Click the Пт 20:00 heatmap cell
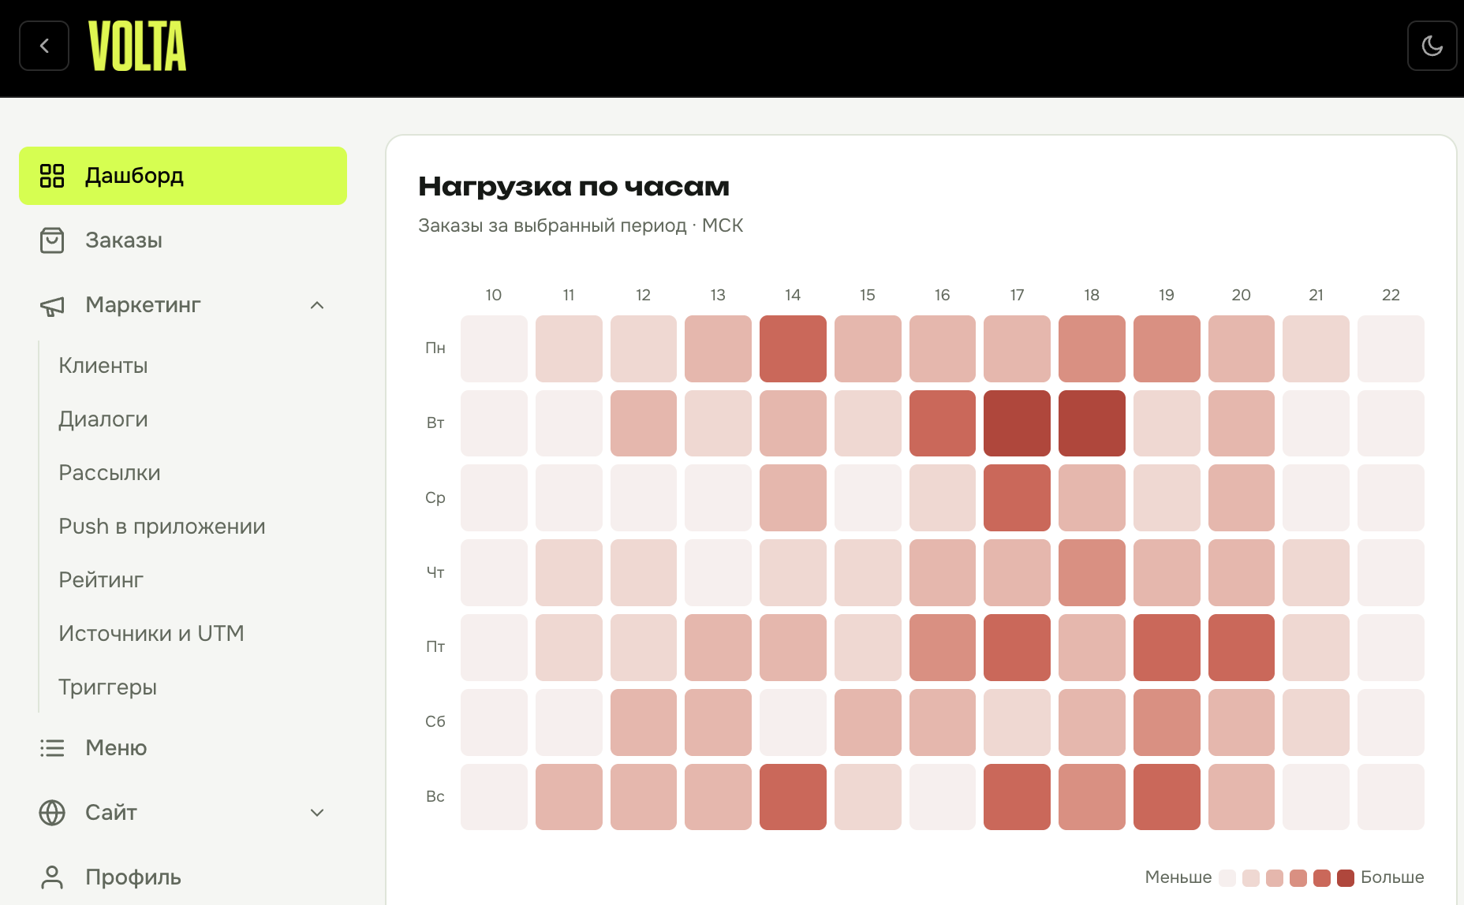 point(1242,647)
